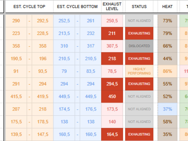Click the EST. CYCLE TOP column header

(29, 6)
